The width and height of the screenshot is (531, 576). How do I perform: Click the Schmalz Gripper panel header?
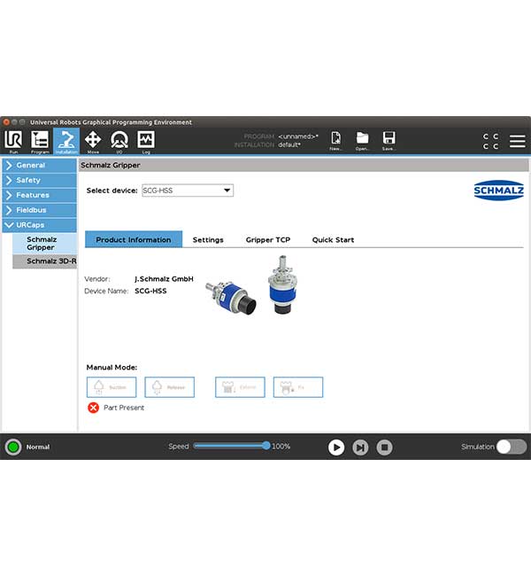(x=304, y=166)
